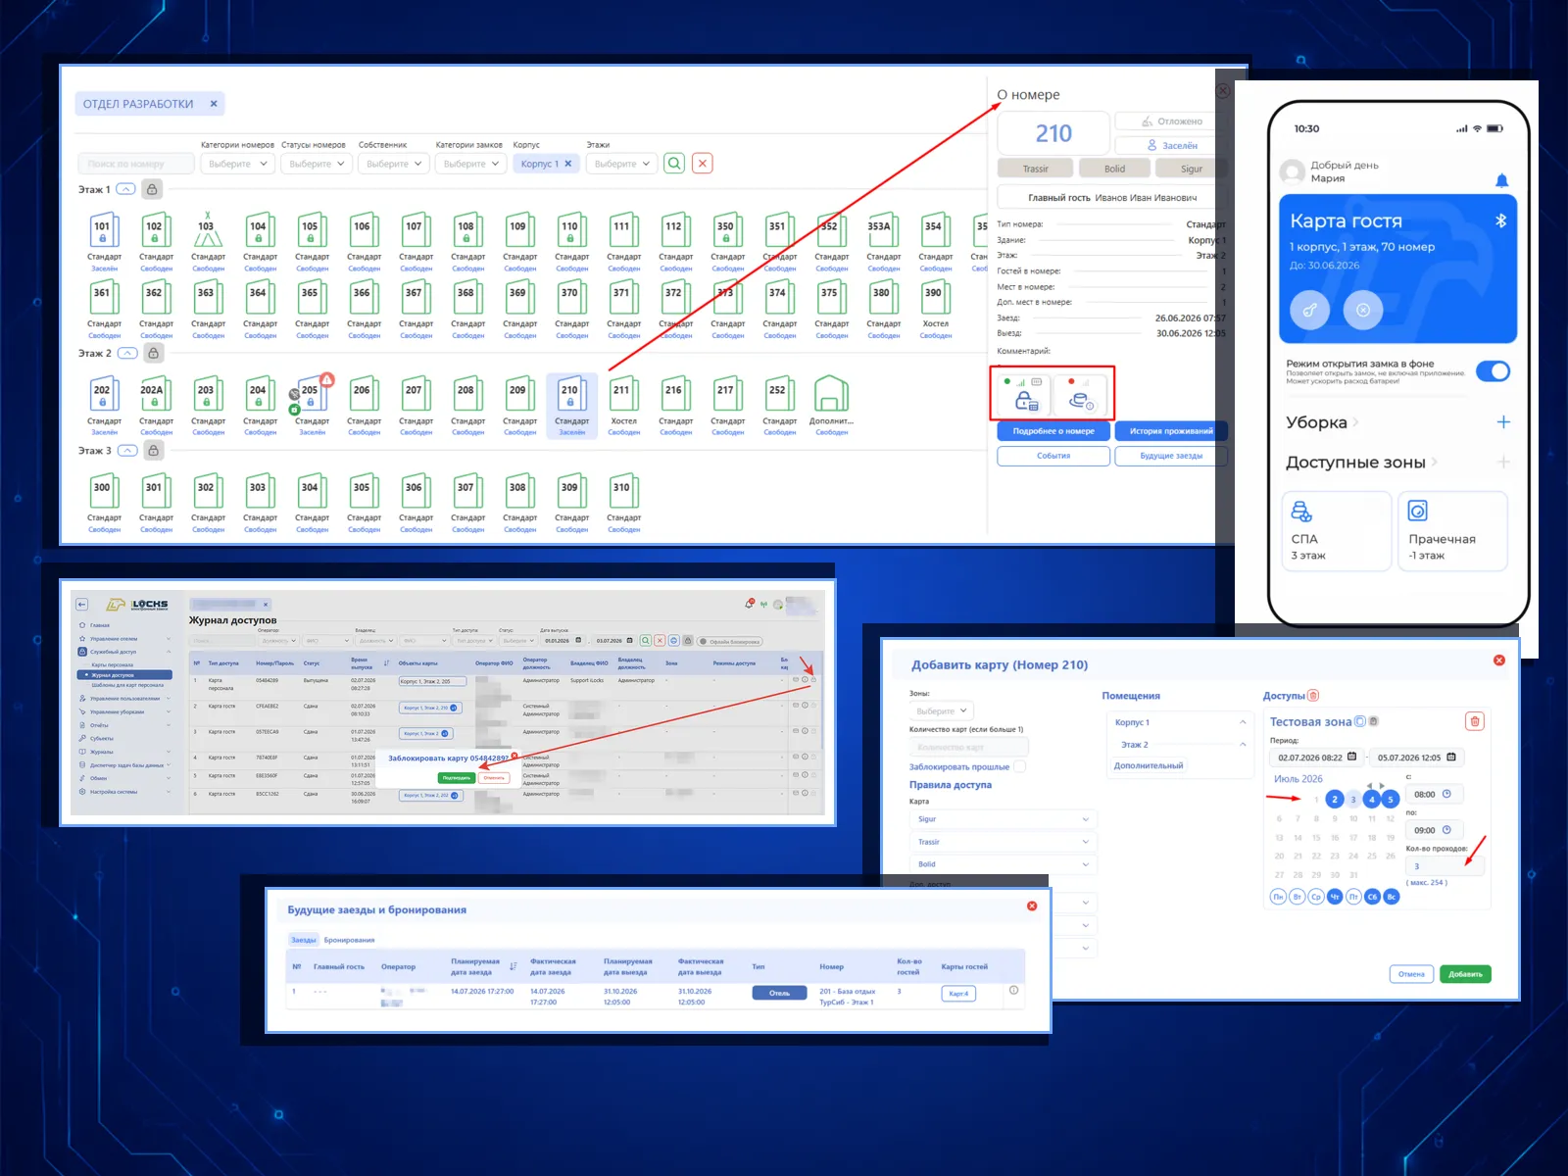Click the green search icon in room filters

[674, 164]
